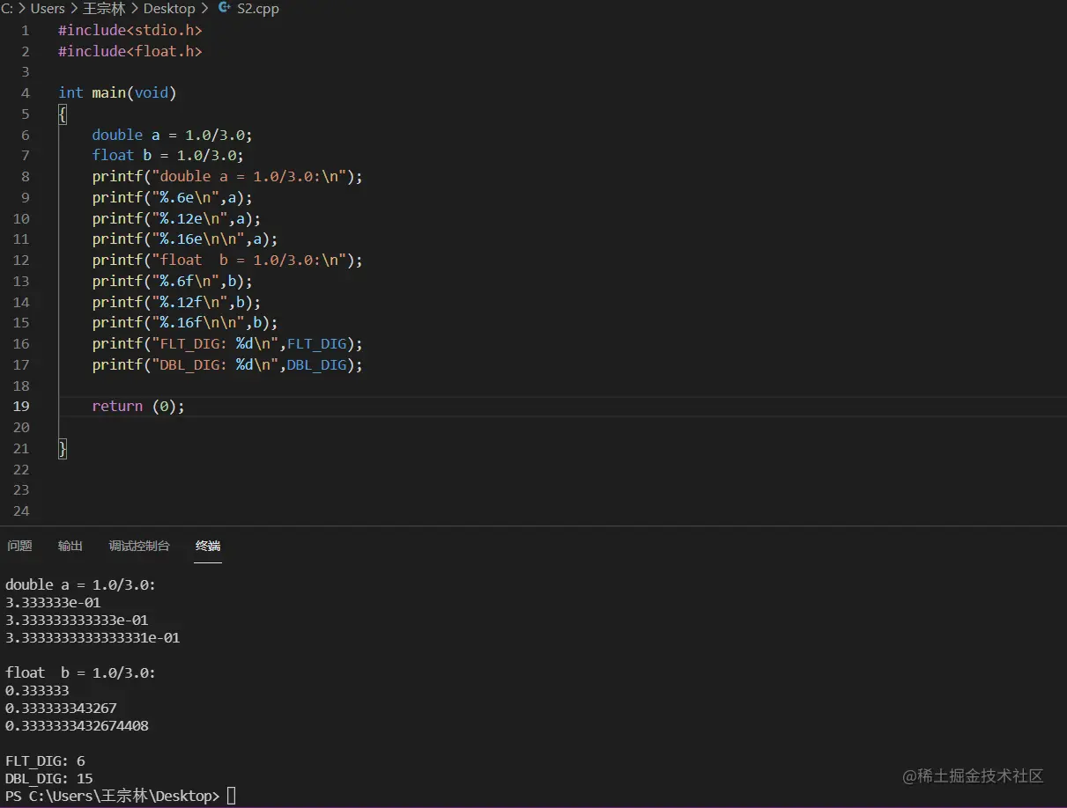Click the int main(void) line

point(117,92)
